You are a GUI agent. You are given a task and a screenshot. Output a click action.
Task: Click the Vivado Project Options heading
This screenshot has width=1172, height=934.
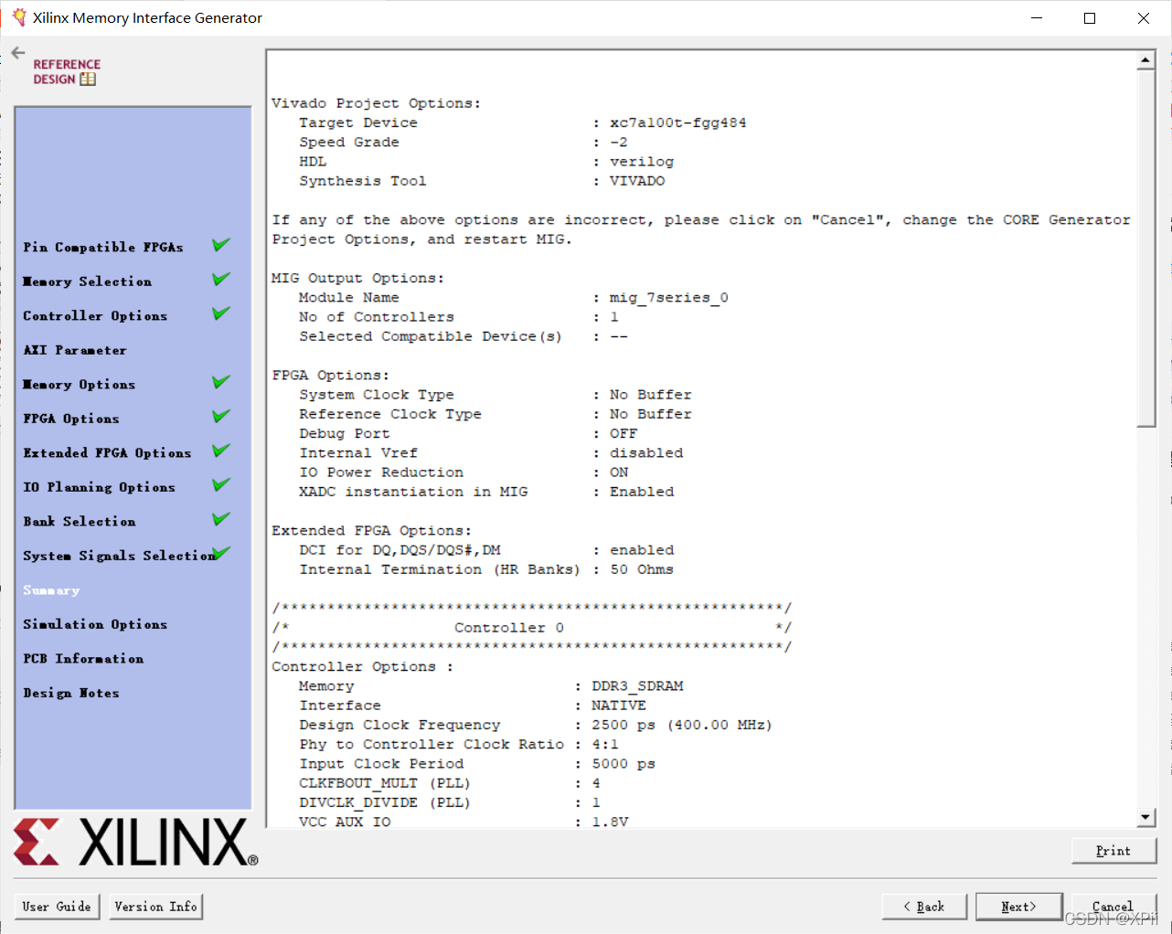pos(376,103)
